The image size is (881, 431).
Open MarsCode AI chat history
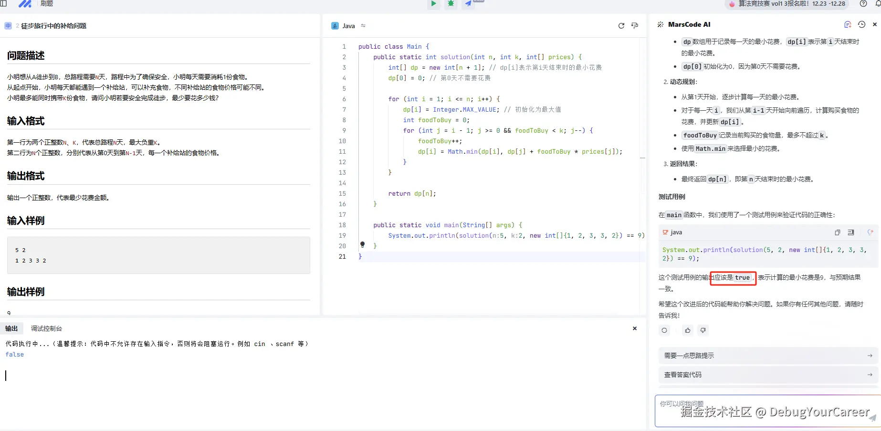click(862, 24)
